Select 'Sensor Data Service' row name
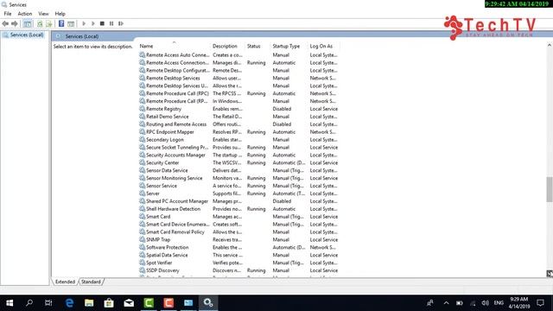This screenshot has width=553, height=311. pos(167,170)
